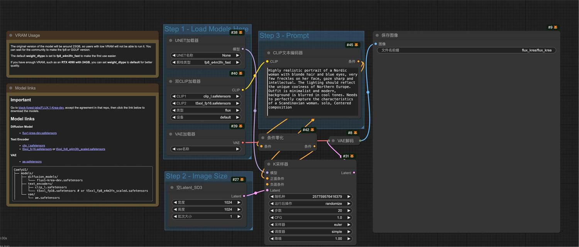Click the 正面条件 input port on K采样器

tap(267, 178)
